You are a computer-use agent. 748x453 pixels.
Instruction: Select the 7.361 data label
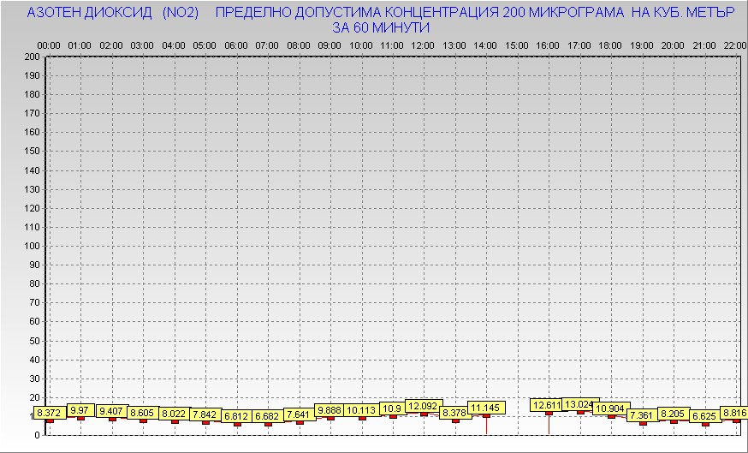(642, 415)
